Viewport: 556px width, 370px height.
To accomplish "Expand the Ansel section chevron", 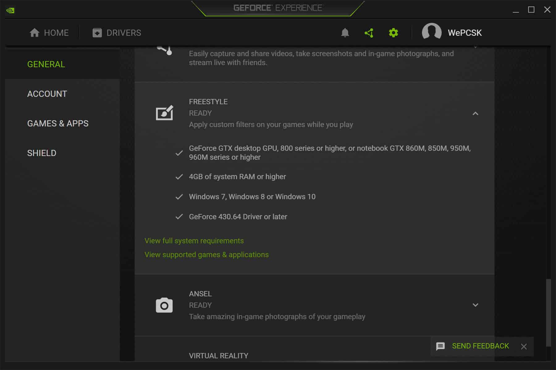I will coord(475,305).
